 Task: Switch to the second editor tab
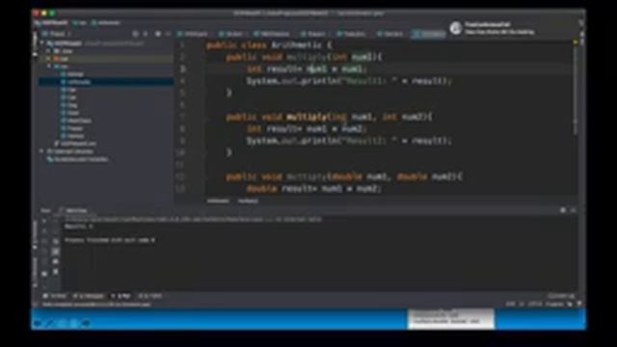tap(231, 35)
